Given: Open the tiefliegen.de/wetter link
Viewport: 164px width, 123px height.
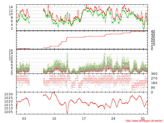Looking at the screenshot, I should 144,121.
